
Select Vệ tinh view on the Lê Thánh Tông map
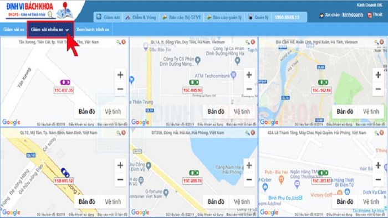(x=371, y=202)
